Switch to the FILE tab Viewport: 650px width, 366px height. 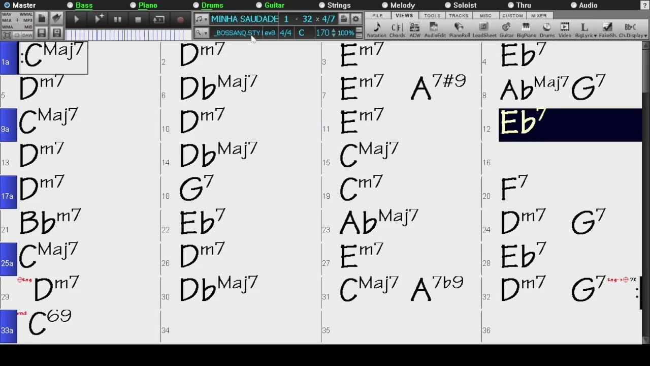point(377,16)
